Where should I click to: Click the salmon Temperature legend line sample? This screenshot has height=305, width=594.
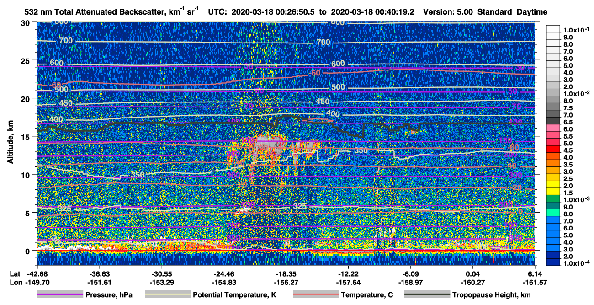(x=316, y=295)
